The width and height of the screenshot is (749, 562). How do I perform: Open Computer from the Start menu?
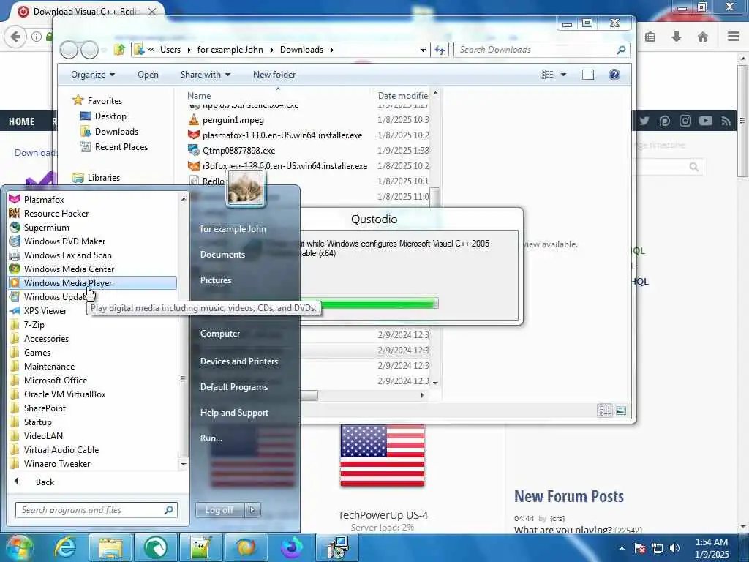(x=220, y=334)
